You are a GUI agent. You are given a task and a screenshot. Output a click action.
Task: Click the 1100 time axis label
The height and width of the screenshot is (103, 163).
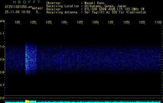click(x=158, y=22)
